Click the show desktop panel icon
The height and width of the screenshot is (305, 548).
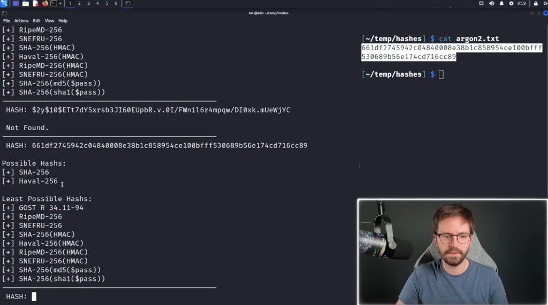click(16, 4)
